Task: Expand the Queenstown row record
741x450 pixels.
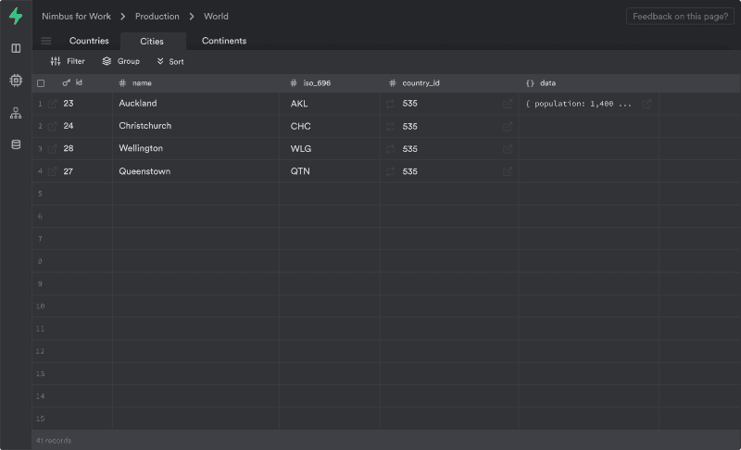Action: [x=53, y=171]
